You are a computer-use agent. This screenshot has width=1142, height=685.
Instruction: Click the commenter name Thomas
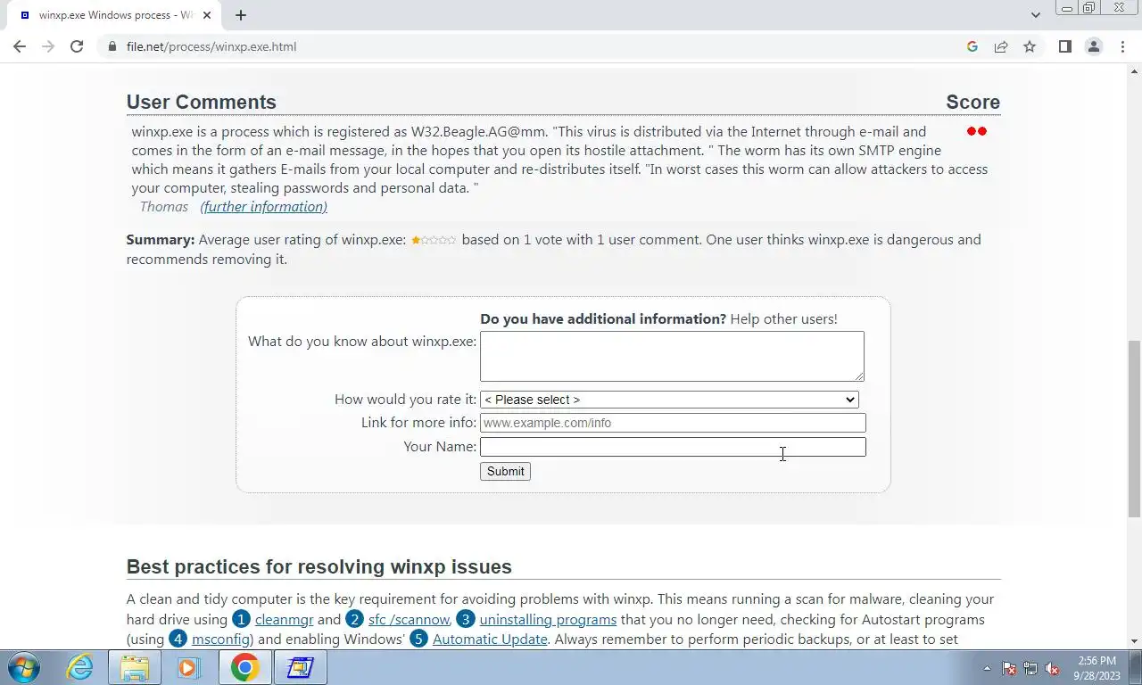[164, 207]
